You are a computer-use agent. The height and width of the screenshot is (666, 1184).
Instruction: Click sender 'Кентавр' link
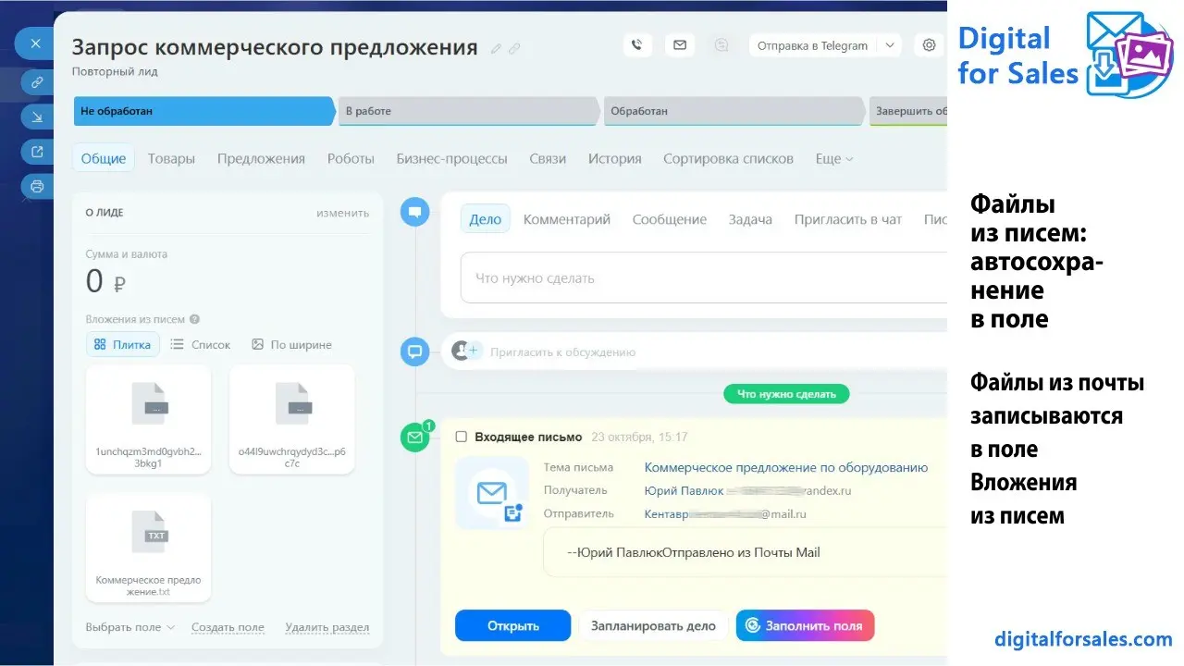[666, 513]
